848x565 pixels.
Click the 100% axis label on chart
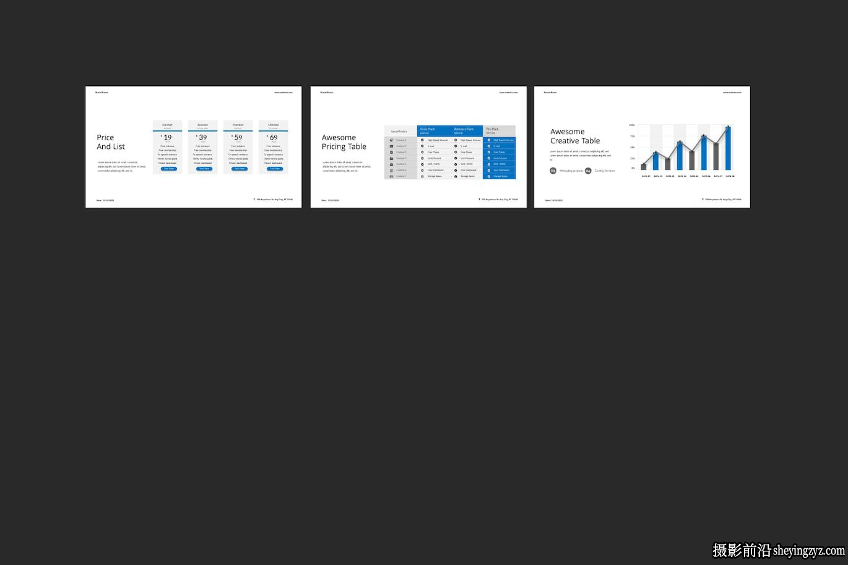click(631, 125)
